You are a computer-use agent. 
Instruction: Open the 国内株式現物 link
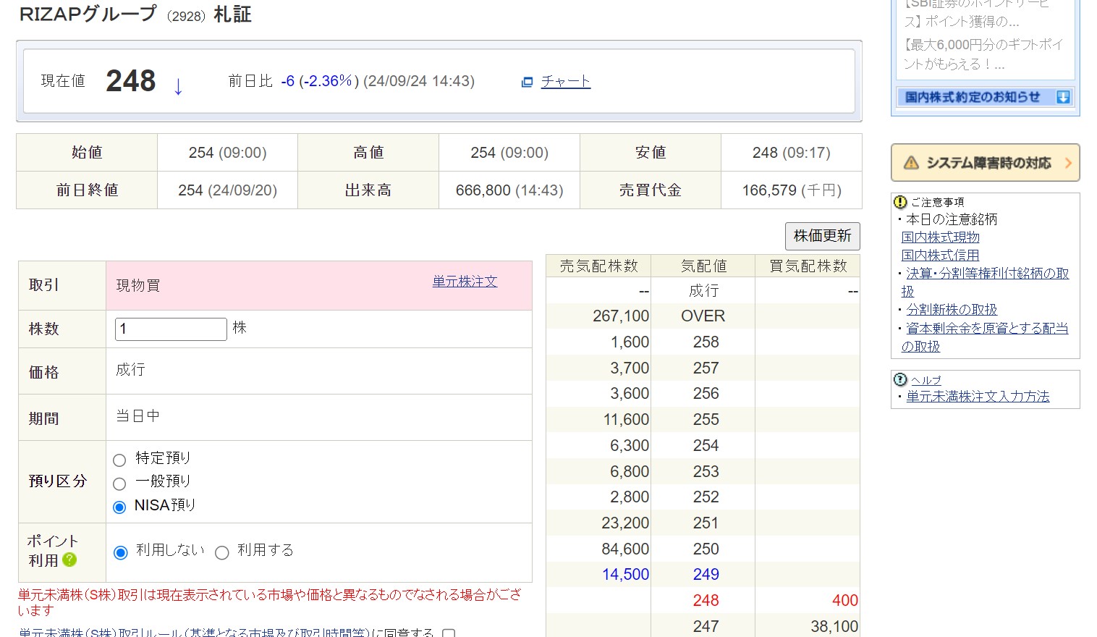(x=941, y=237)
